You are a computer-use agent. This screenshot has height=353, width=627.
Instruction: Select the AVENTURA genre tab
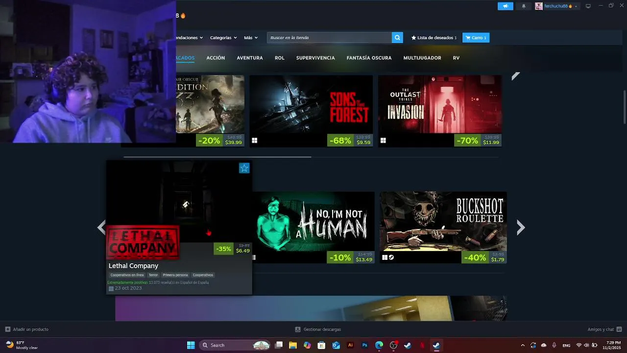click(250, 58)
